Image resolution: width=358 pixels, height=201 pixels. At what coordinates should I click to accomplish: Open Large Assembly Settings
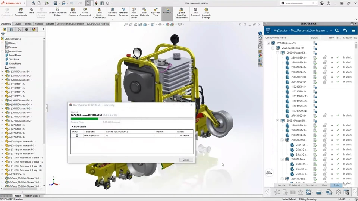[206, 13]
